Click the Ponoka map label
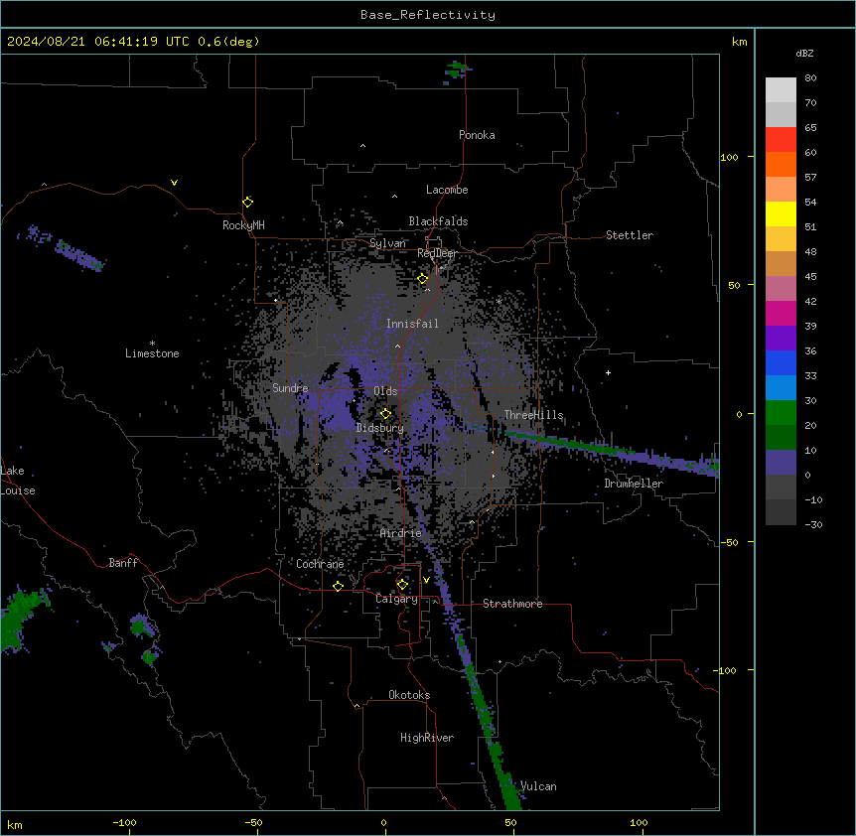The width and height of the screenshot is (856, 836). point(477,135)
